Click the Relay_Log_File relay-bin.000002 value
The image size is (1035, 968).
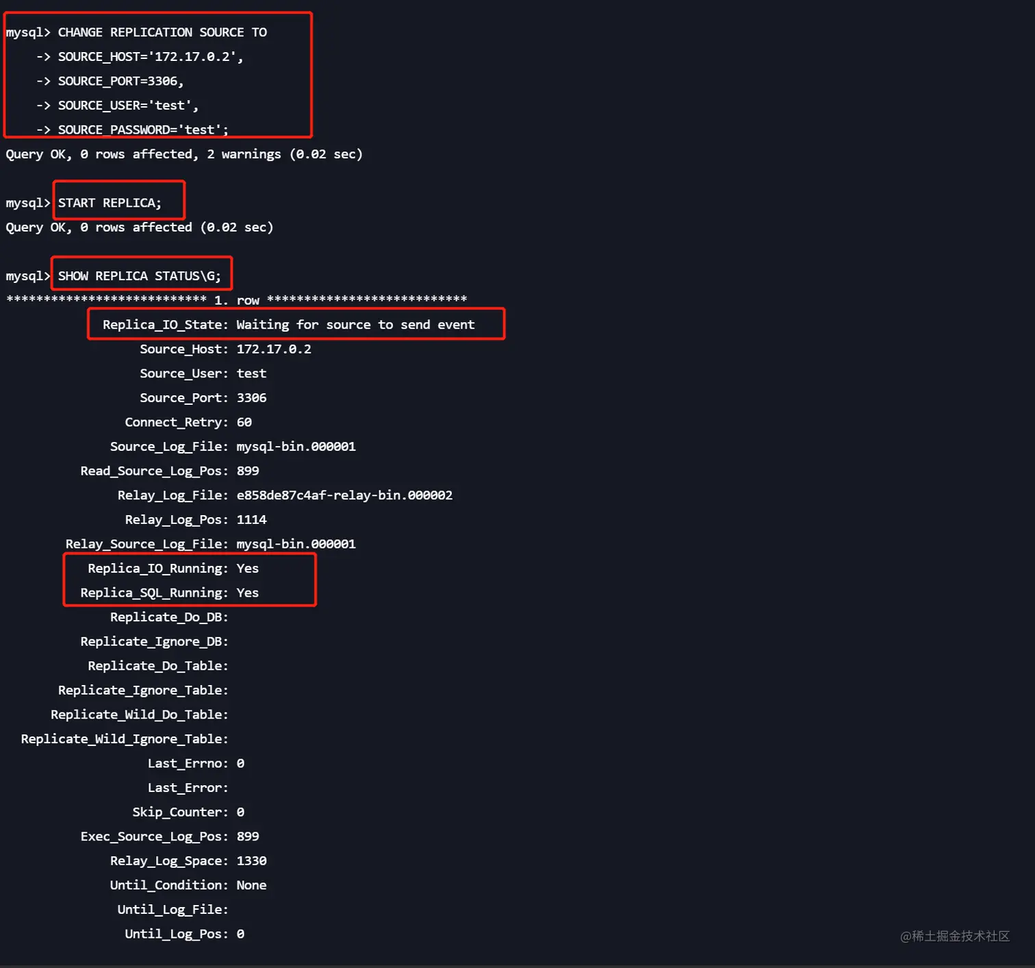(344, 495)
